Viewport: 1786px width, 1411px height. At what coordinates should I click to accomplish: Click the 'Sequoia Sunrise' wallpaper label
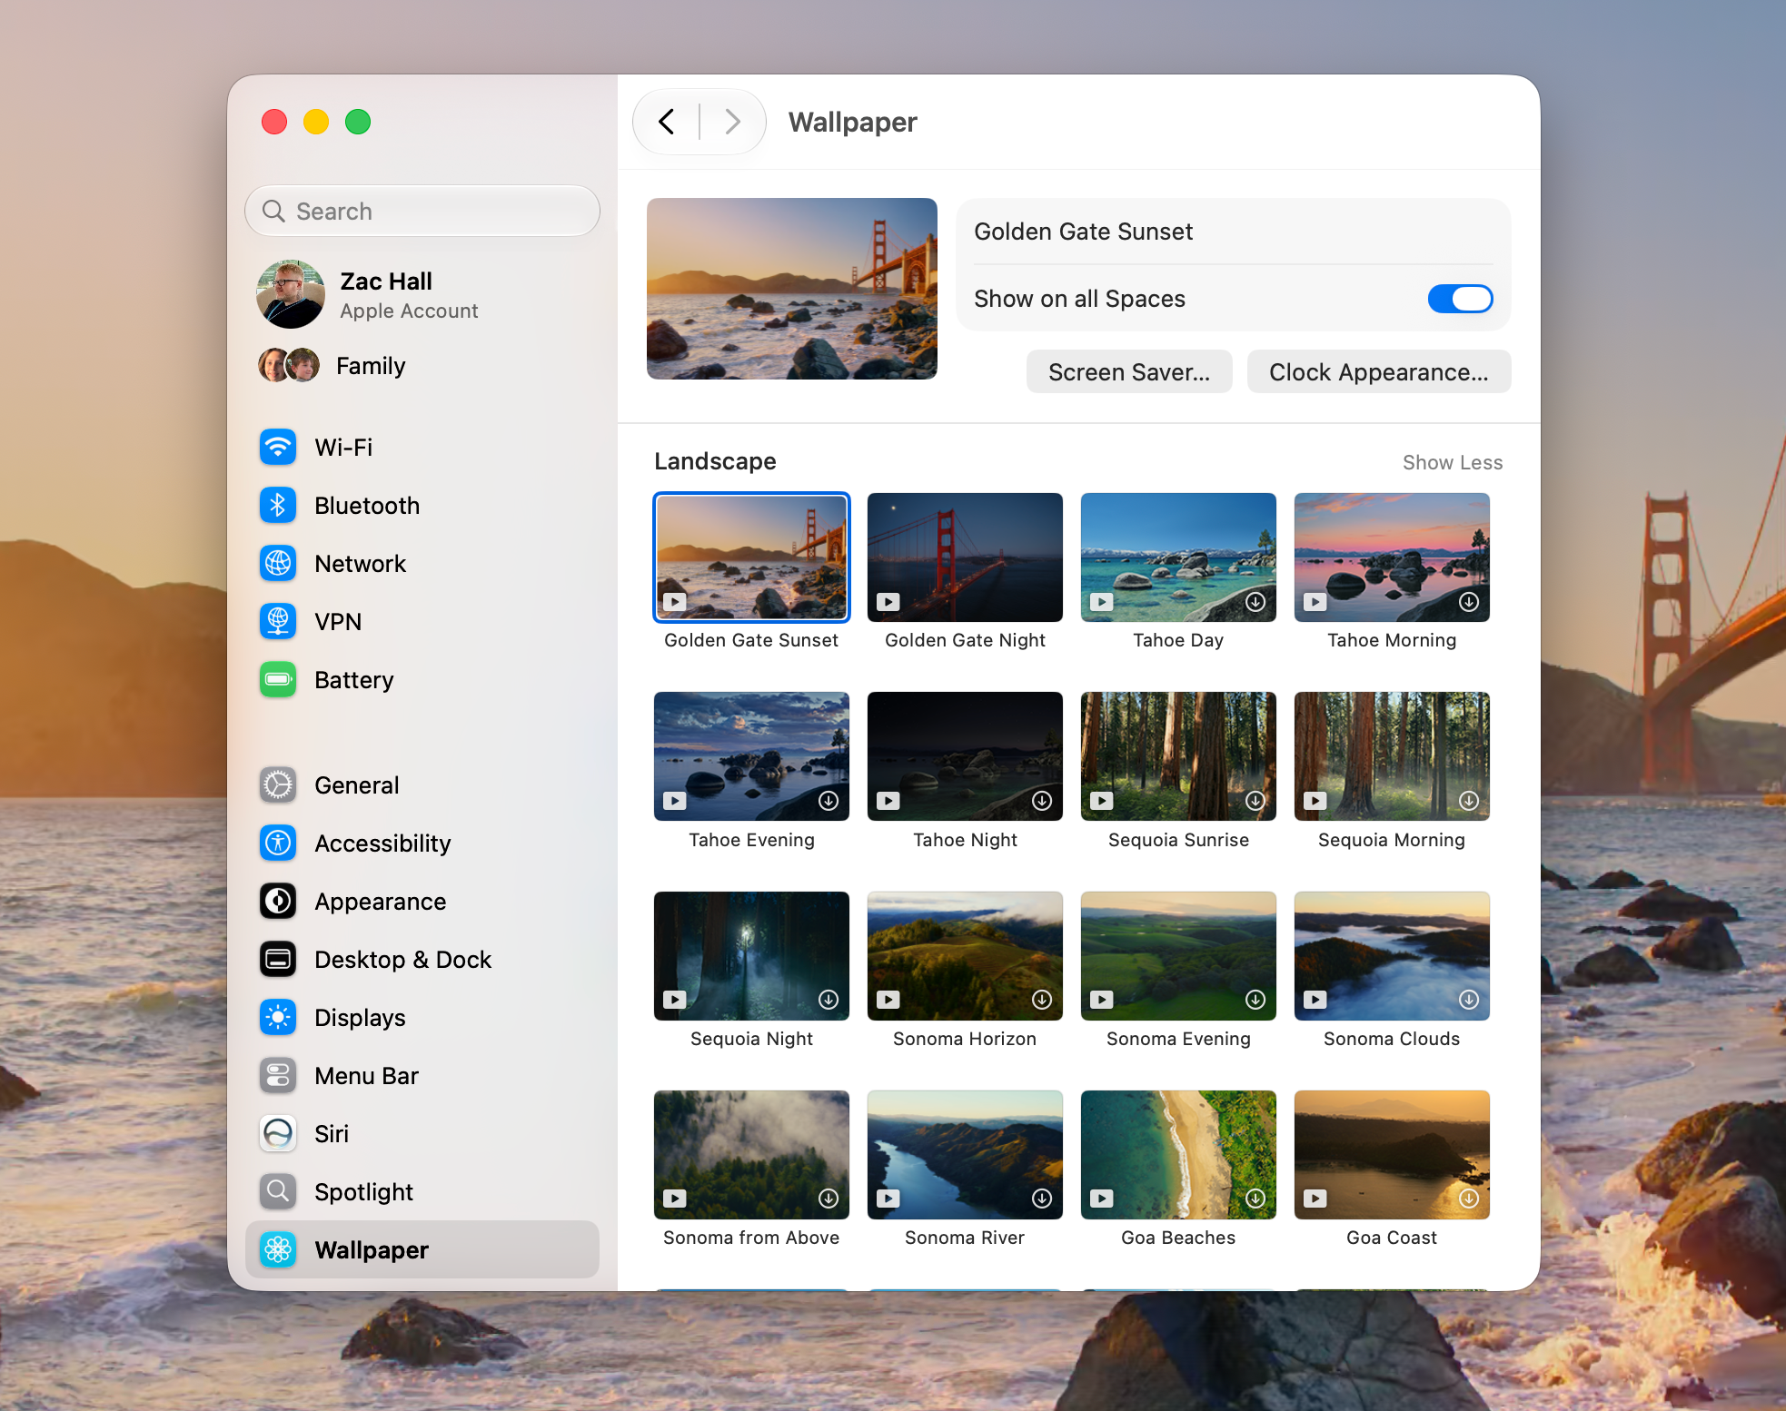coord(1178,840)
